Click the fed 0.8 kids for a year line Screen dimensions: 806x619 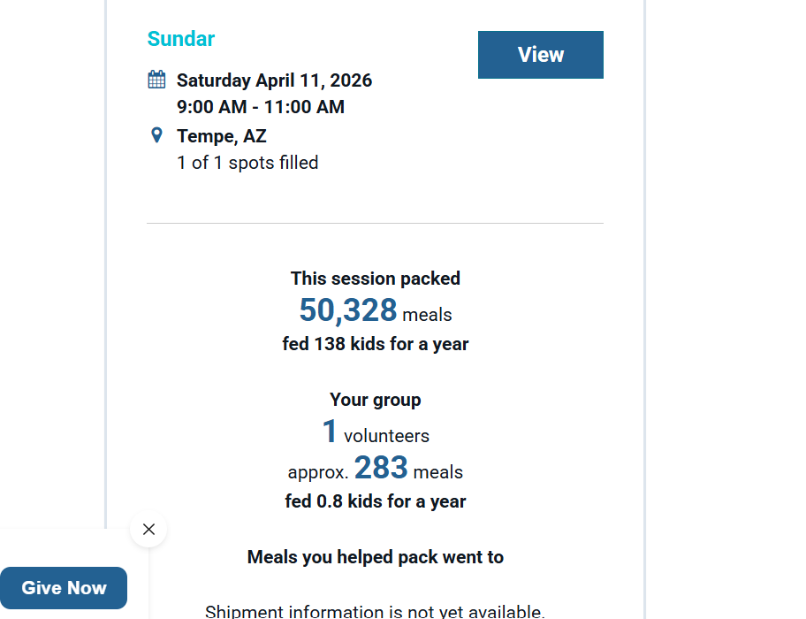(x=376, y=501)
